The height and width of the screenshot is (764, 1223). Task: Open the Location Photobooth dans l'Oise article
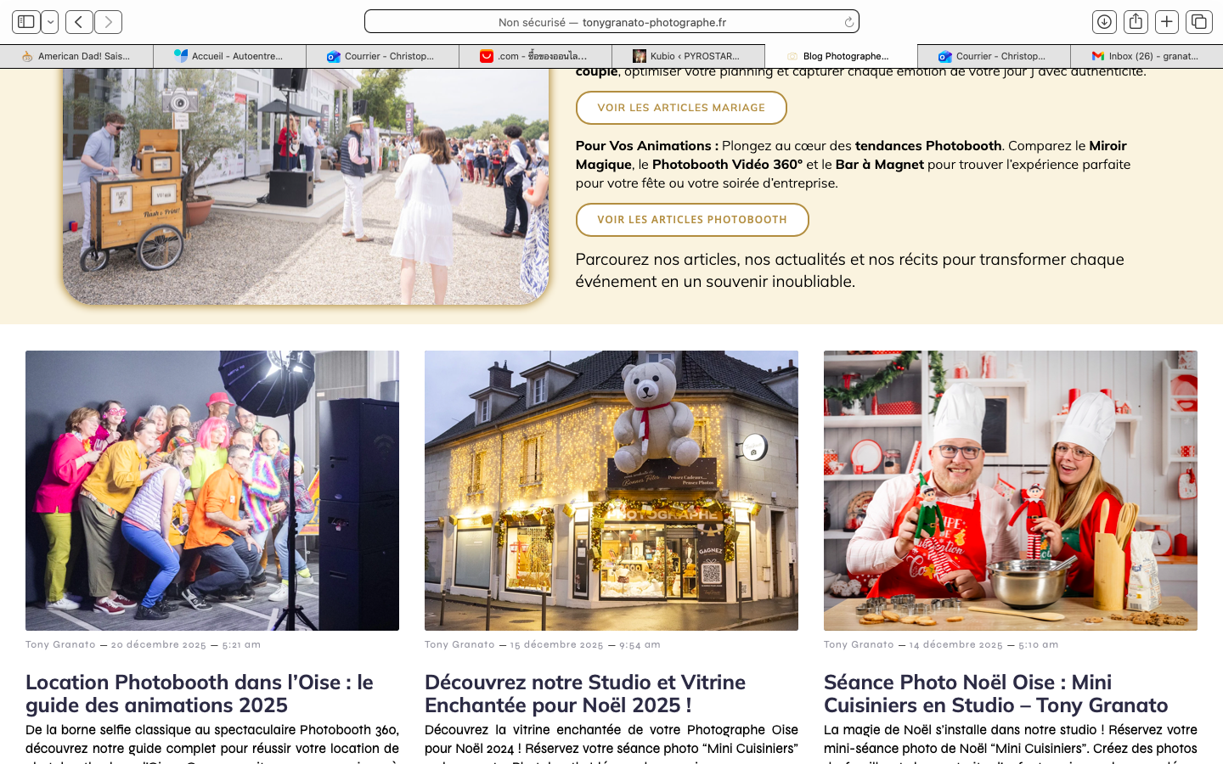pos(200,694)
